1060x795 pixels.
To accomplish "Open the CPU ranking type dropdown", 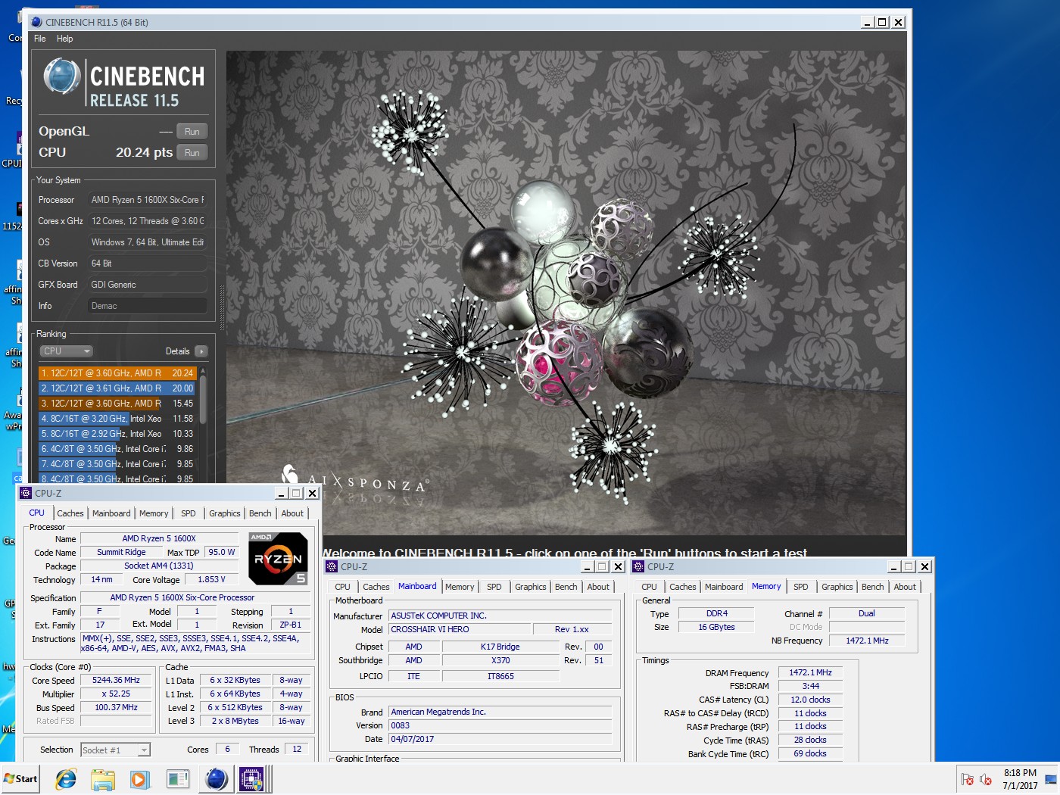I will tap(66, 351).
